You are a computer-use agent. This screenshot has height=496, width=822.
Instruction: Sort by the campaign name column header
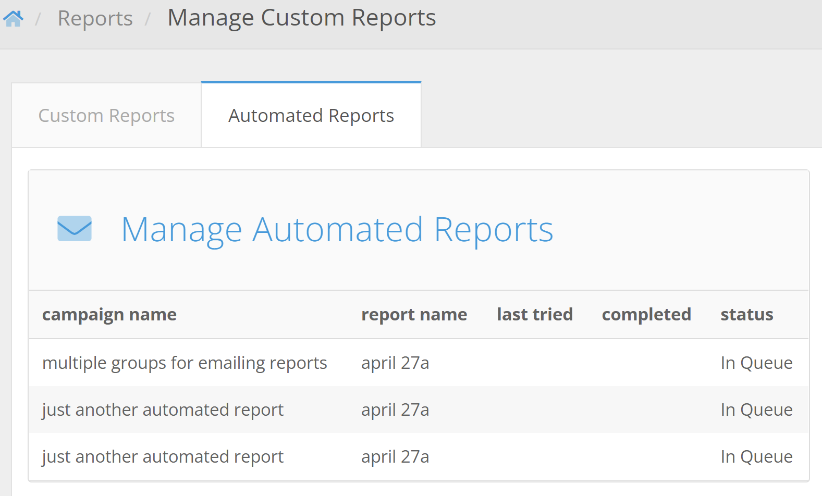point(109,315)
